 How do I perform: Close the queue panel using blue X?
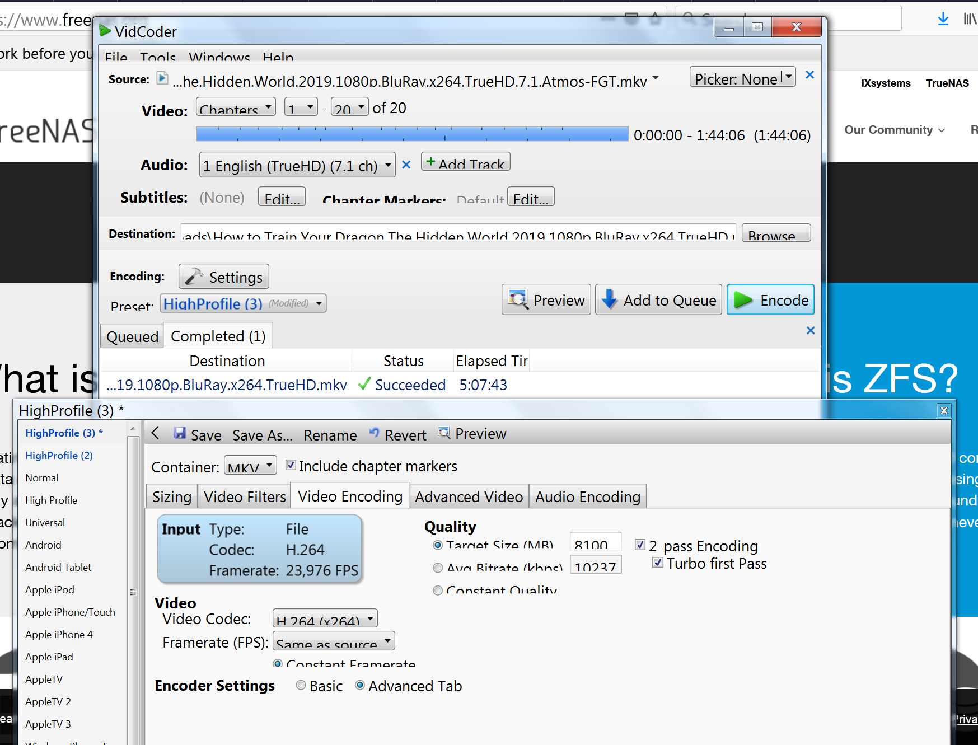click(810, 330)
